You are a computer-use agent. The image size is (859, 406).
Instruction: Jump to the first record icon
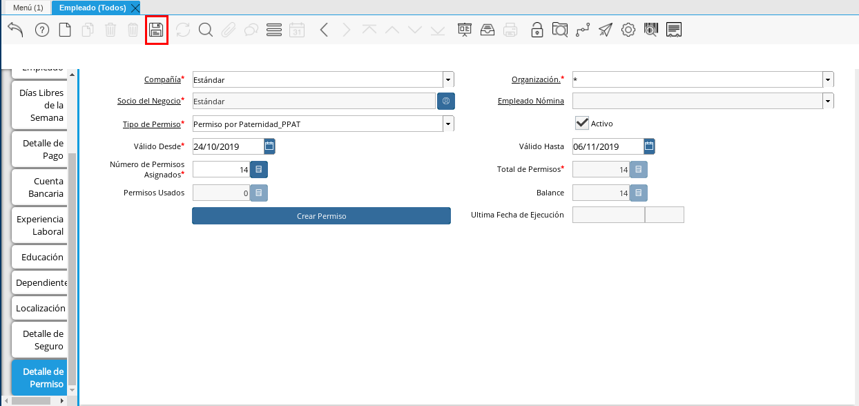pos(369,30)
